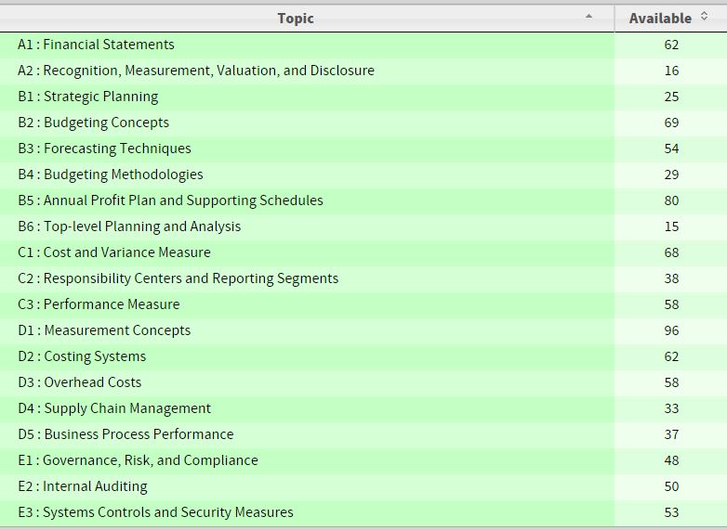Open the D2 : Costing Systems topic
This screenshot has width=727, height=530.
[82, 356]
